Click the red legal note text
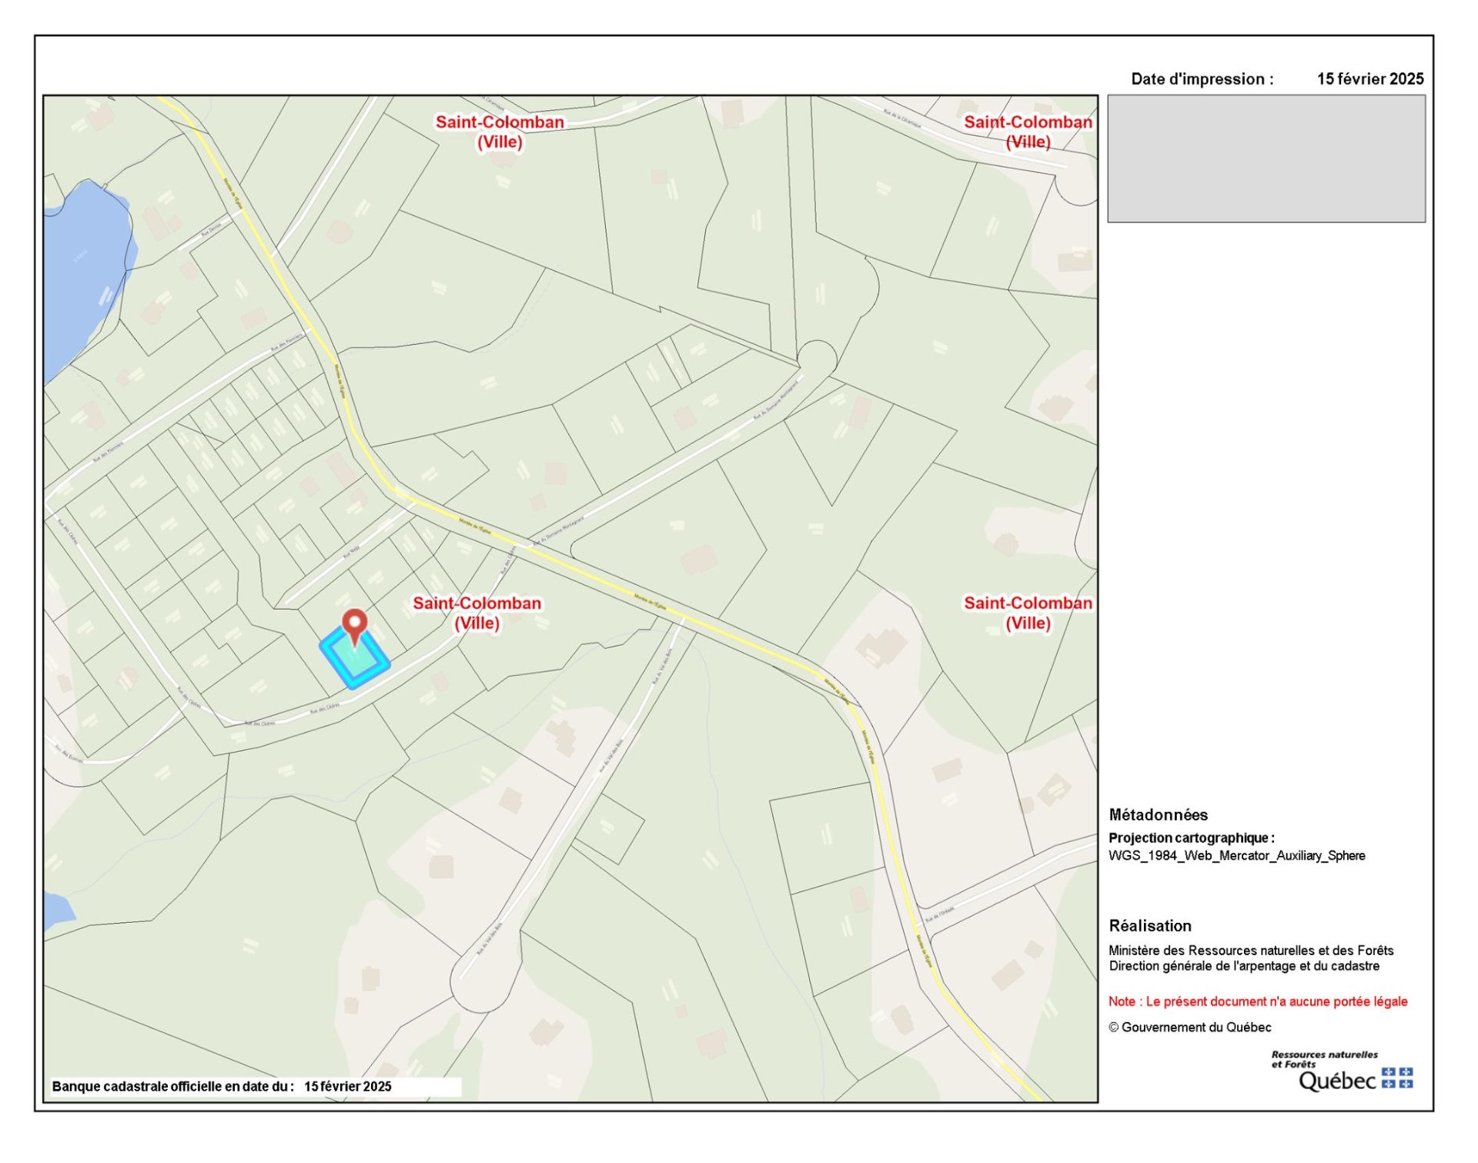 (1257, 1001)
